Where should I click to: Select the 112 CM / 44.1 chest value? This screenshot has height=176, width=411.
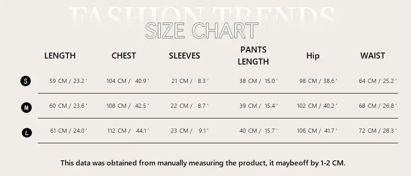click(128, 130)
